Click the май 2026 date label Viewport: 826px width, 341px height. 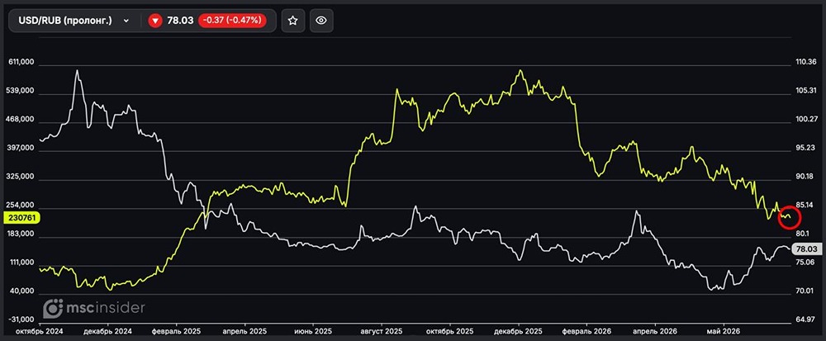point(723,332)
